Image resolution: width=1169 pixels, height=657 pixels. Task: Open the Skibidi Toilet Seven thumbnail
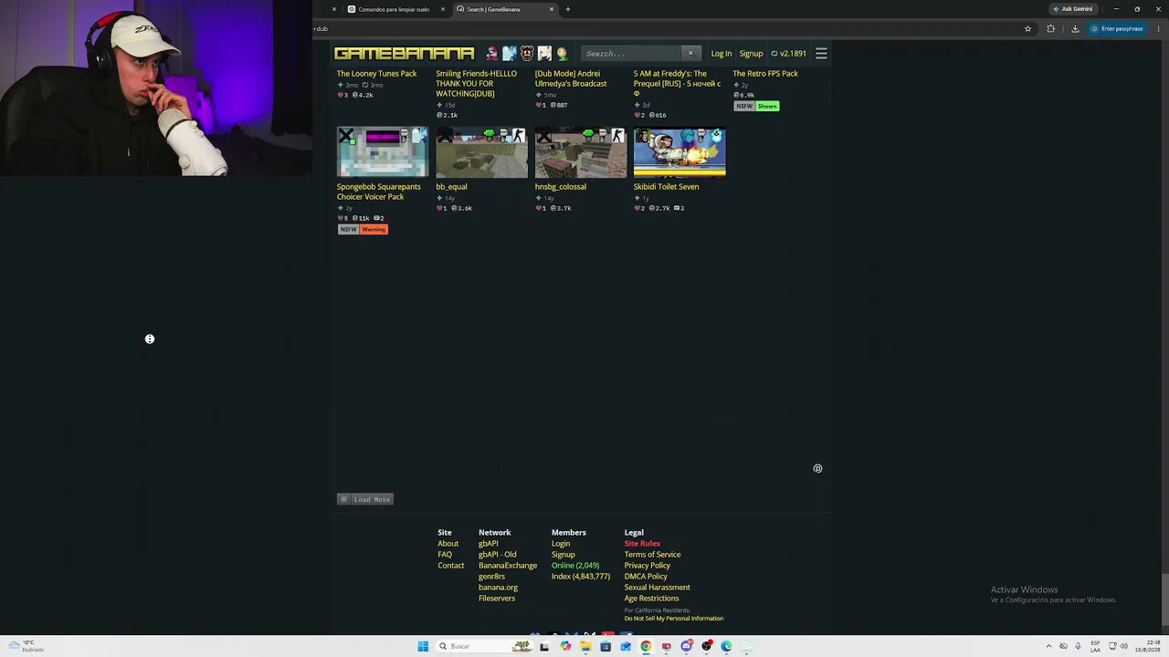(x=679, y=152)
